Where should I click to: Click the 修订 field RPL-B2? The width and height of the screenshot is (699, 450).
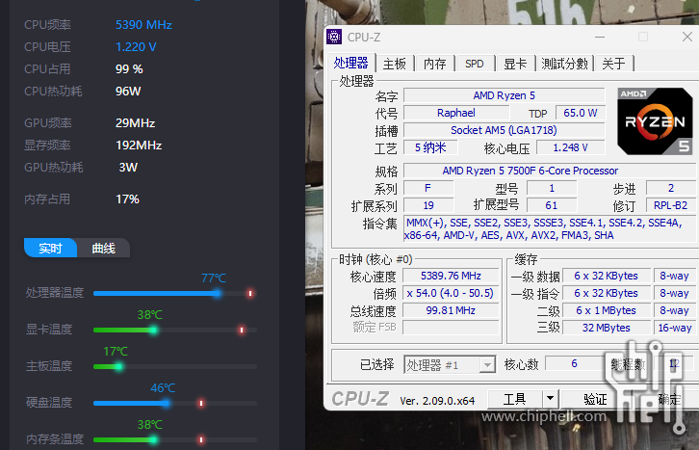coord(670,205)
